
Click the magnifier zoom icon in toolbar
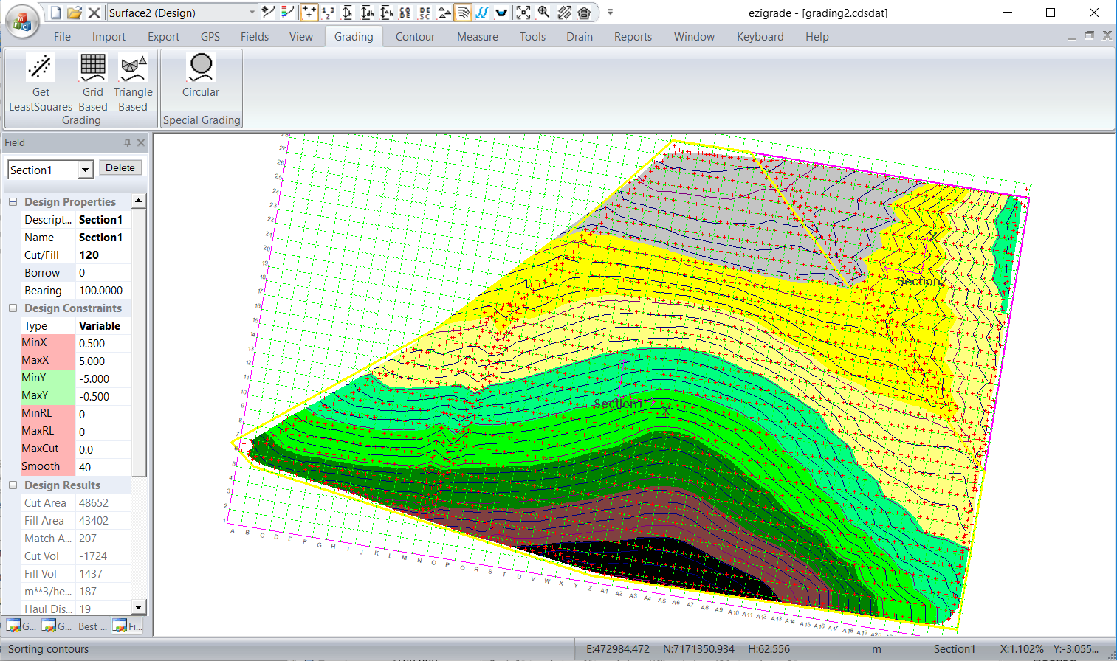click(543, 13)
